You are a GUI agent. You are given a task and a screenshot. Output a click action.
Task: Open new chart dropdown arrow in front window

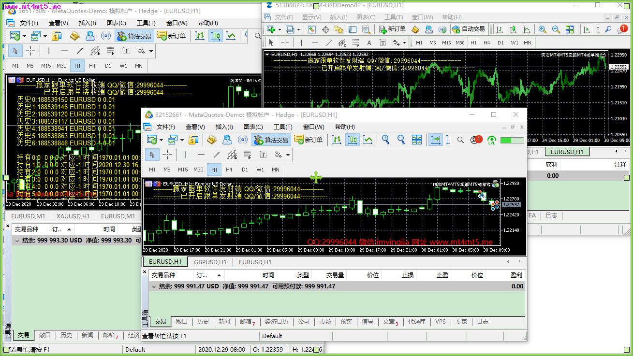coord(161,140)
